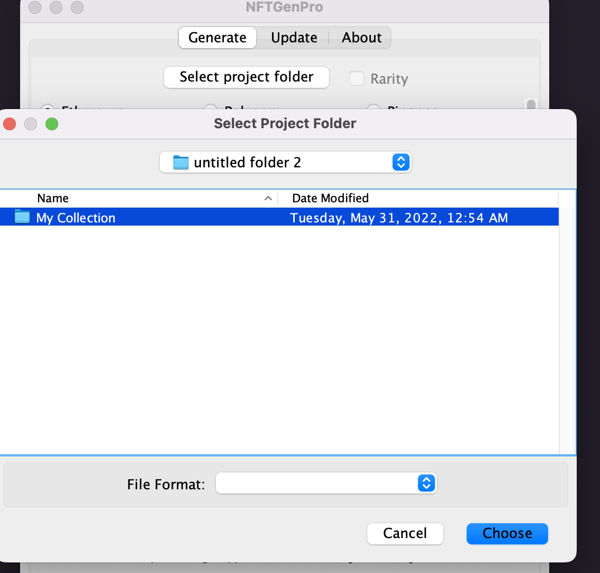The image size is (600, 573).
Task: Enable the Rarity checkbox in NFTGenPro
Action: coord(356,78)
